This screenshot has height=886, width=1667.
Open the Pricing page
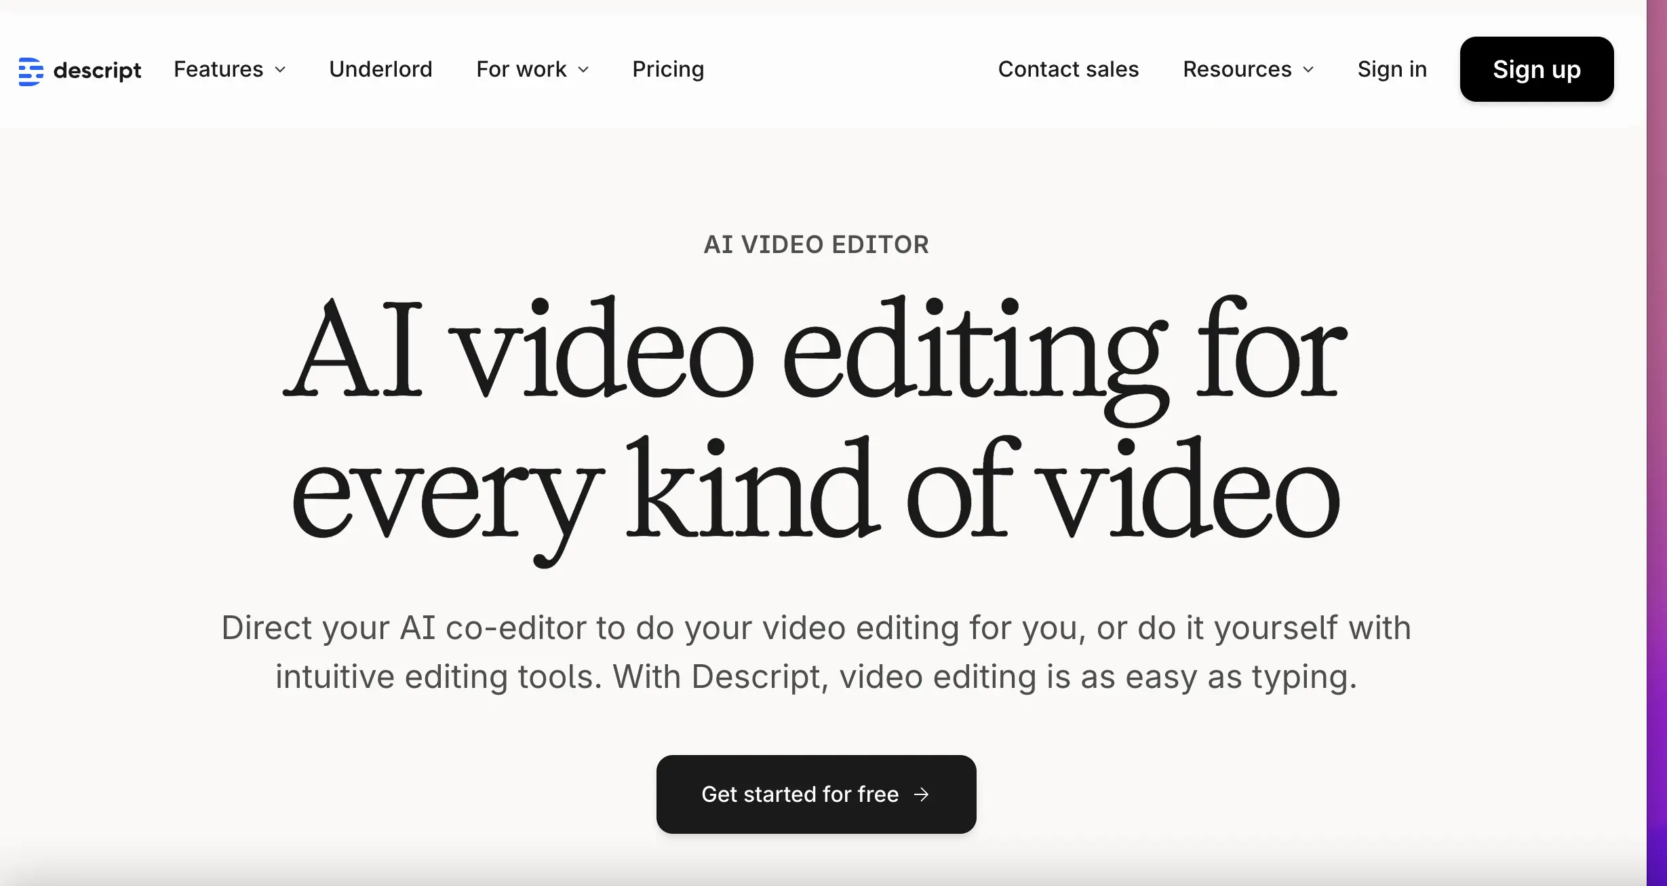(x=668, y=69)
